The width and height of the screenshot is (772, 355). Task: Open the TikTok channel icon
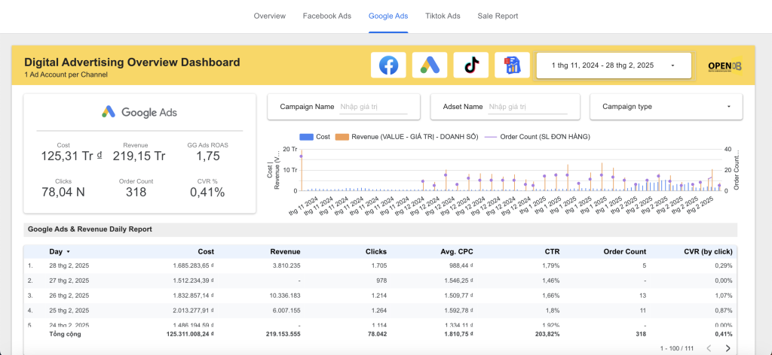coord(471,65)
